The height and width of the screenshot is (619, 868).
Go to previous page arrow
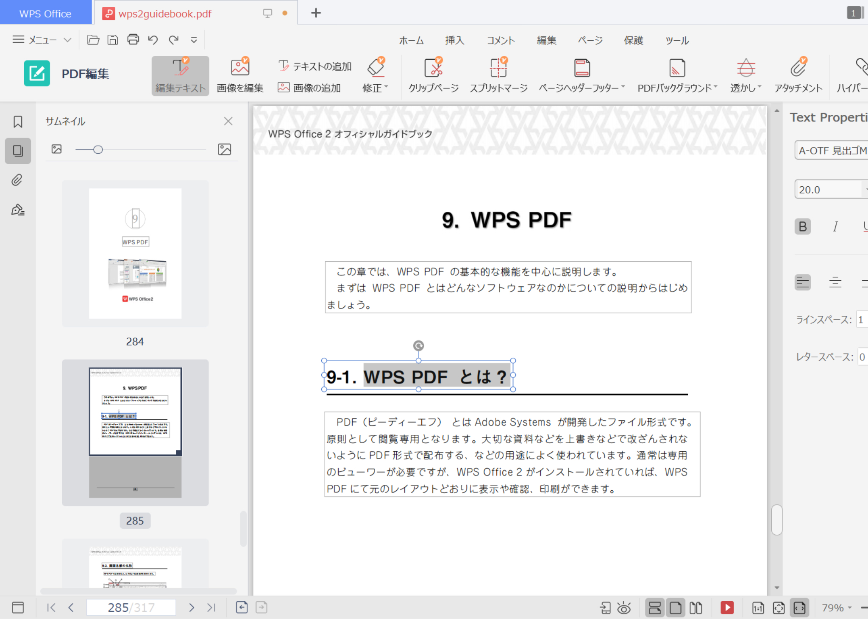pos(71,608)
